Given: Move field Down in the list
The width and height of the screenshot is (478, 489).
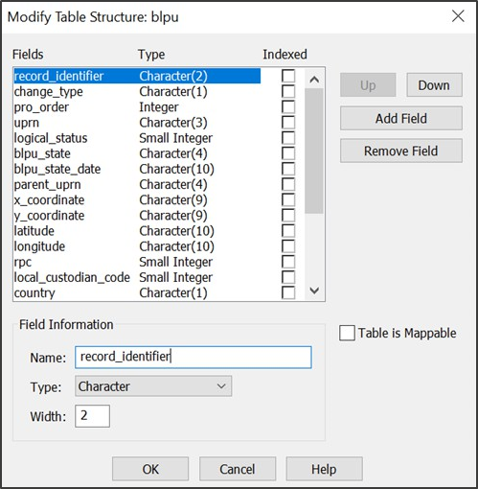Looking at the screenshot, I should (434, 85).
